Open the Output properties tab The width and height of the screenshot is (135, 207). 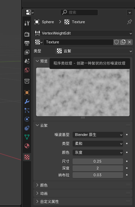[27, 43]
